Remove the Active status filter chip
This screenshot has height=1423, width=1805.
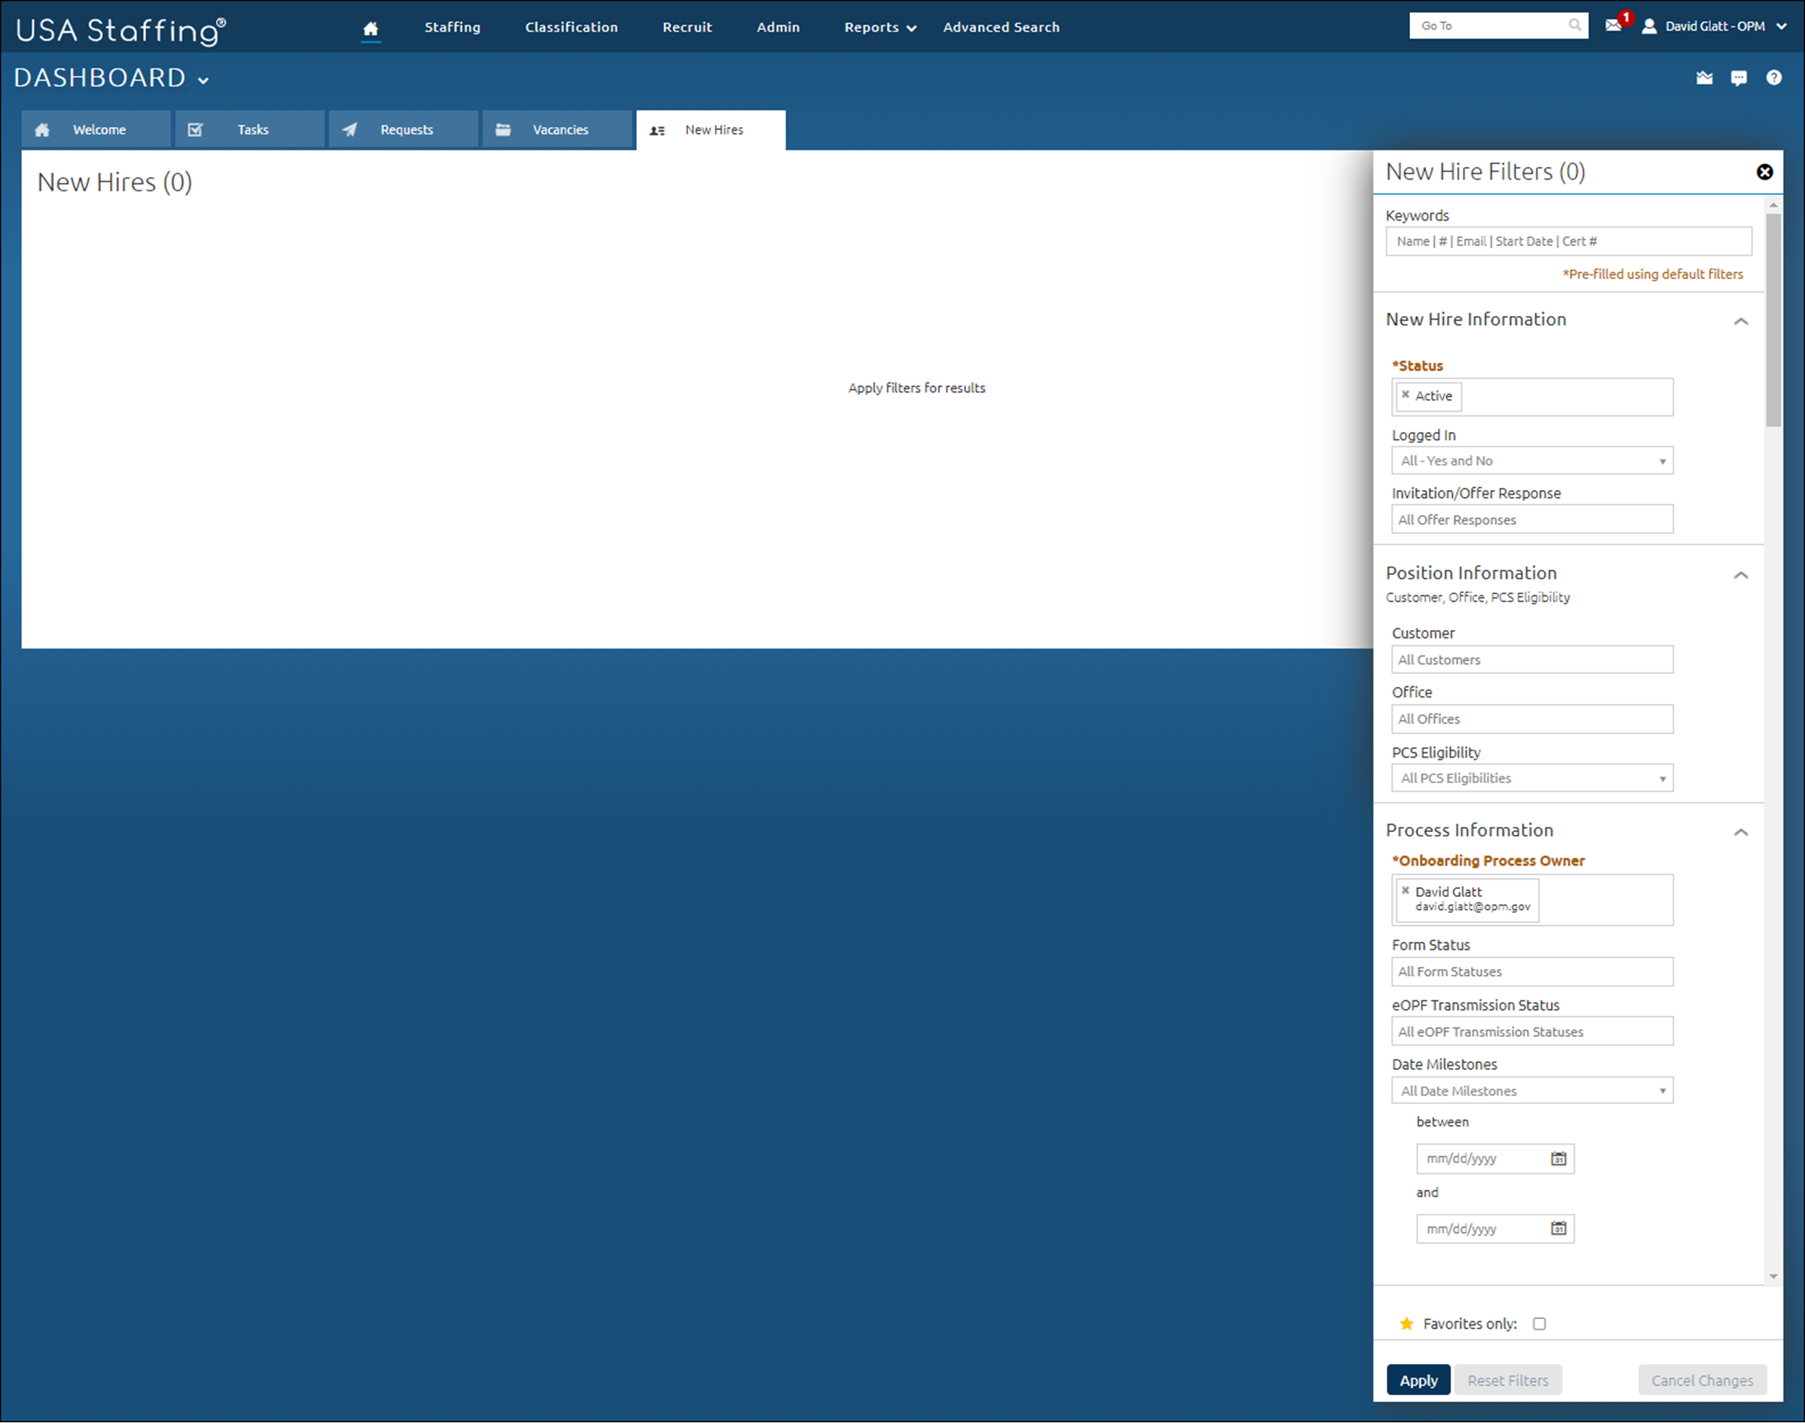[x=1406, y=395]
